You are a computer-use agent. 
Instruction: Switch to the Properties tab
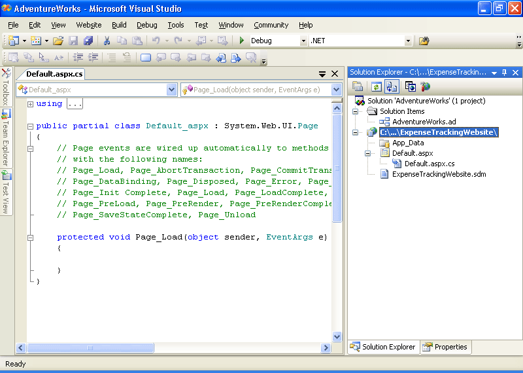click(445, 347)
